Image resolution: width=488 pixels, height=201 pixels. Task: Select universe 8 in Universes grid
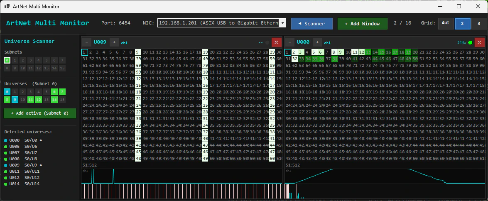tap(7, 100)
